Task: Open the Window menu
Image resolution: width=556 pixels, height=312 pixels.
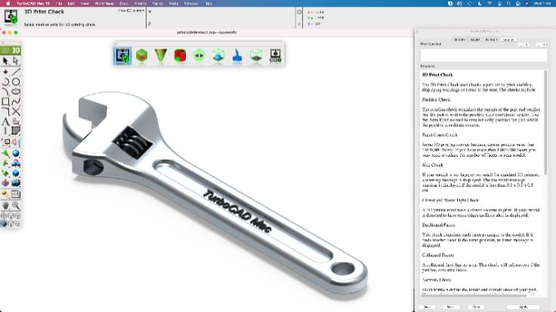Action: pos(191,4)
